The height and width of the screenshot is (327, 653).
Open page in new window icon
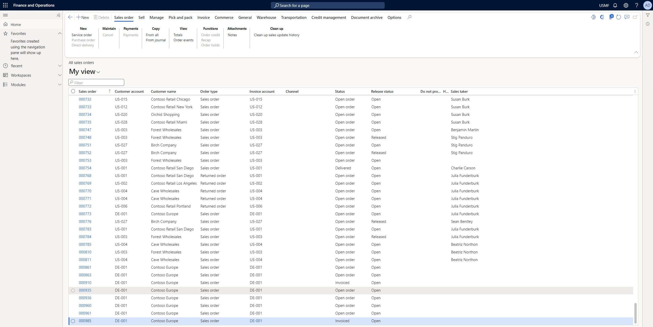point(635,17)
